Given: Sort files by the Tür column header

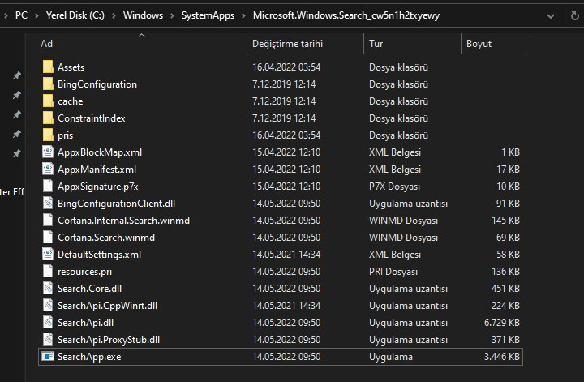Looking at the screenshot, I should point(376,44).
